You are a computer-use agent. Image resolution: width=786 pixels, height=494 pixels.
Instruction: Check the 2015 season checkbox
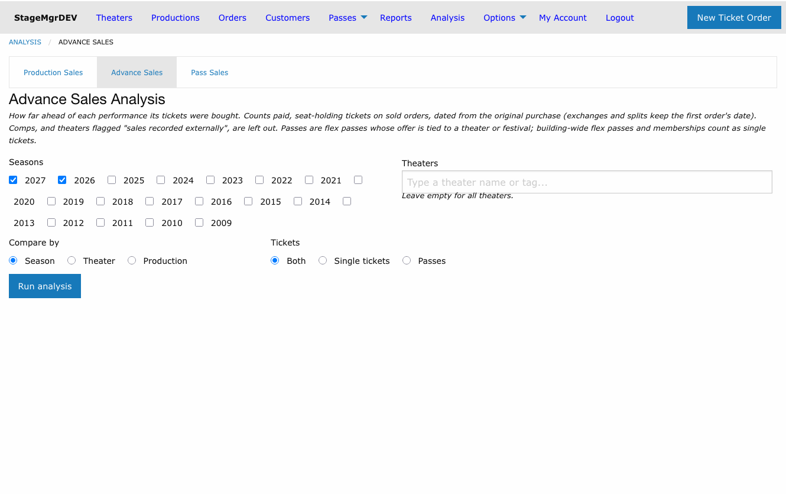click(248, 201)
